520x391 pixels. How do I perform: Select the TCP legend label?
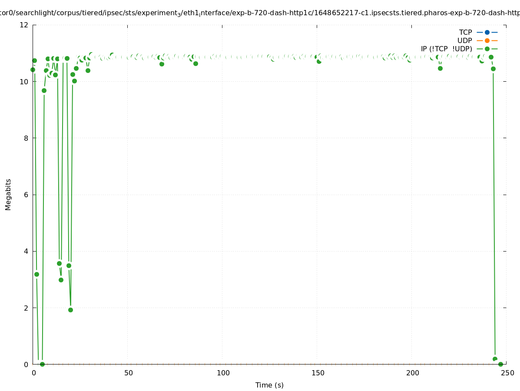click(465, 32)
